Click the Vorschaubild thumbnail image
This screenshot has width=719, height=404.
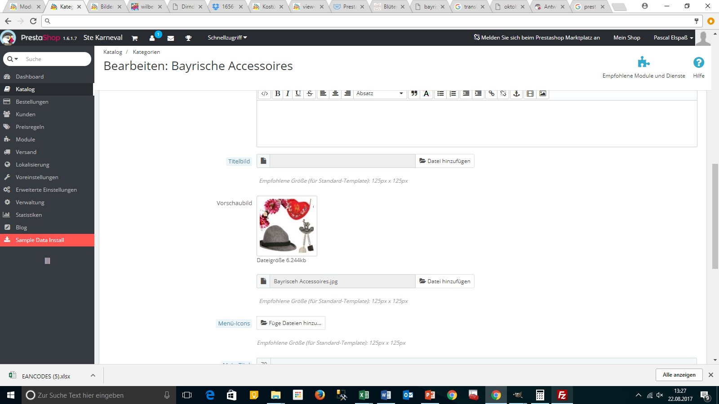287,226
